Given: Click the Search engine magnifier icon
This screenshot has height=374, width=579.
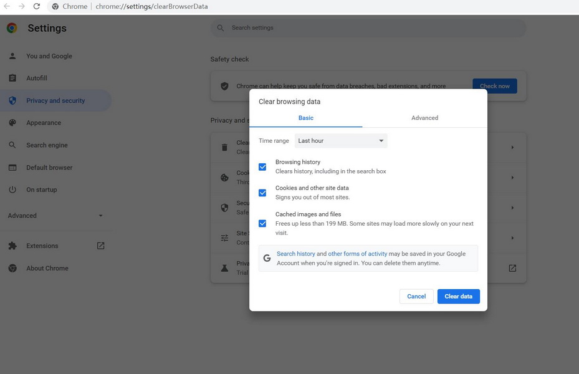Looking at the screenshot, I should coord(12,145).
